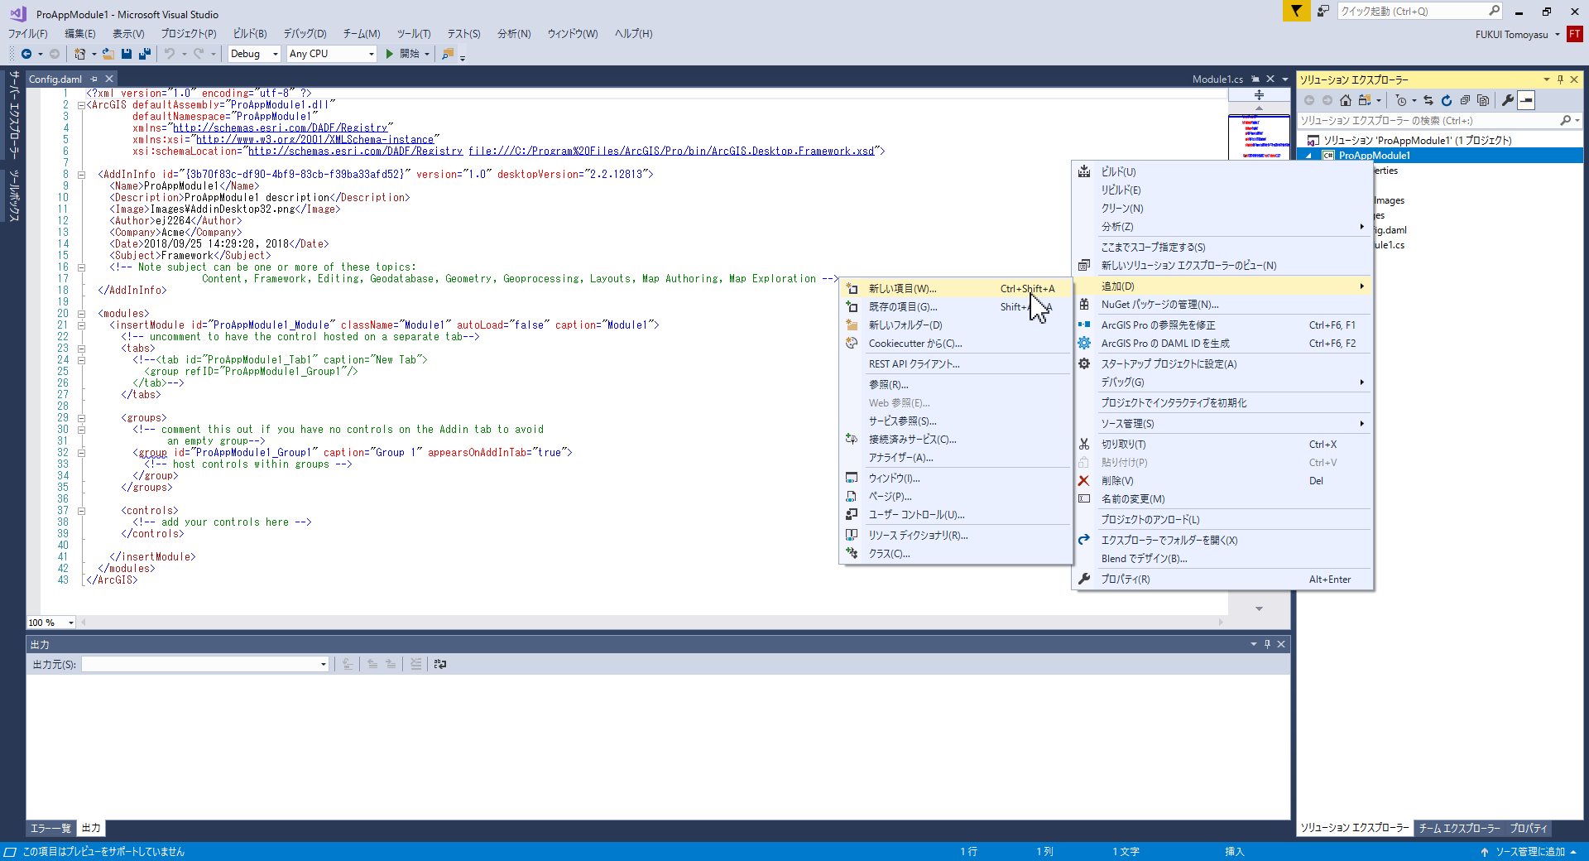Open the Debug configuration dropdown
Screen dimensions: 1589x861
pos(255,54)
